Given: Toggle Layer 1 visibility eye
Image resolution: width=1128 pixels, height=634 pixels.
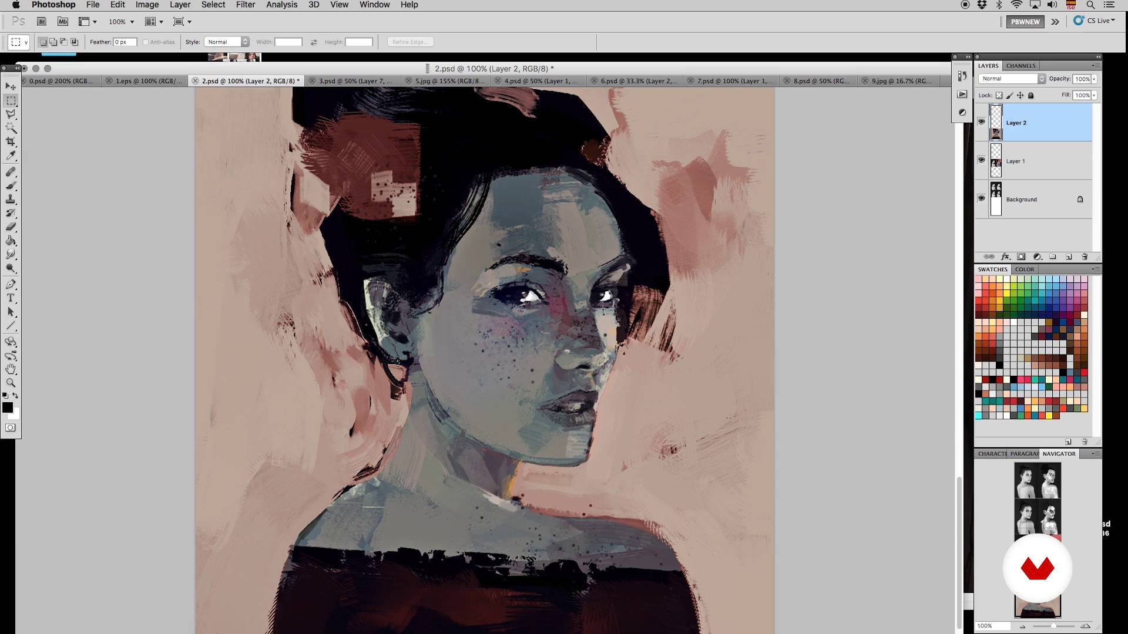Looking at the screenshot, I should (x=981, y=160).
